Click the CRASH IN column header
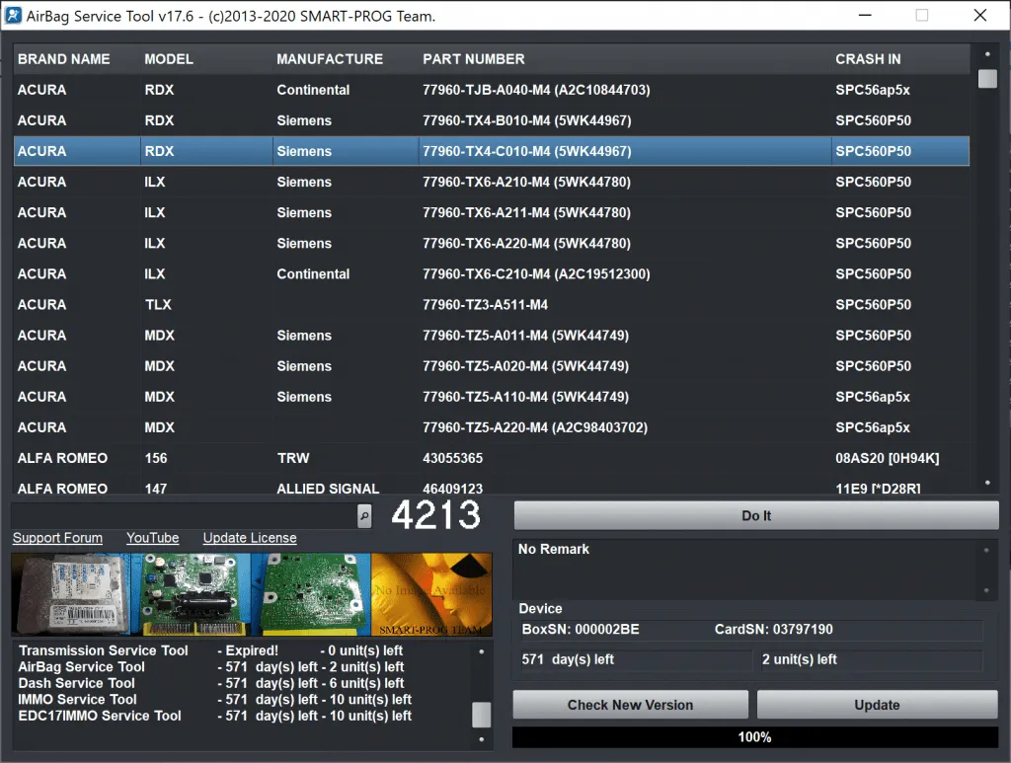The width and height of the screenshot is (1011, 763). [868, 59]
